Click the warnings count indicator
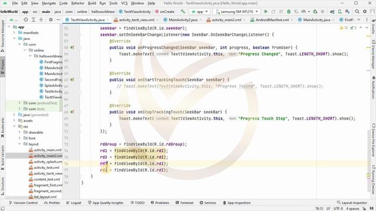Screen dimensions: 376x211 click(344, 28)
